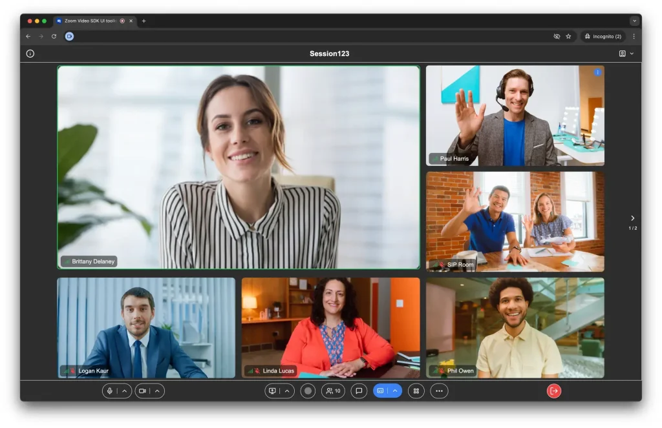The width and height of the screenshot is (662, 428).
Task: Expand the microphone audio options arrow
Action: click(x=125, y=391)
